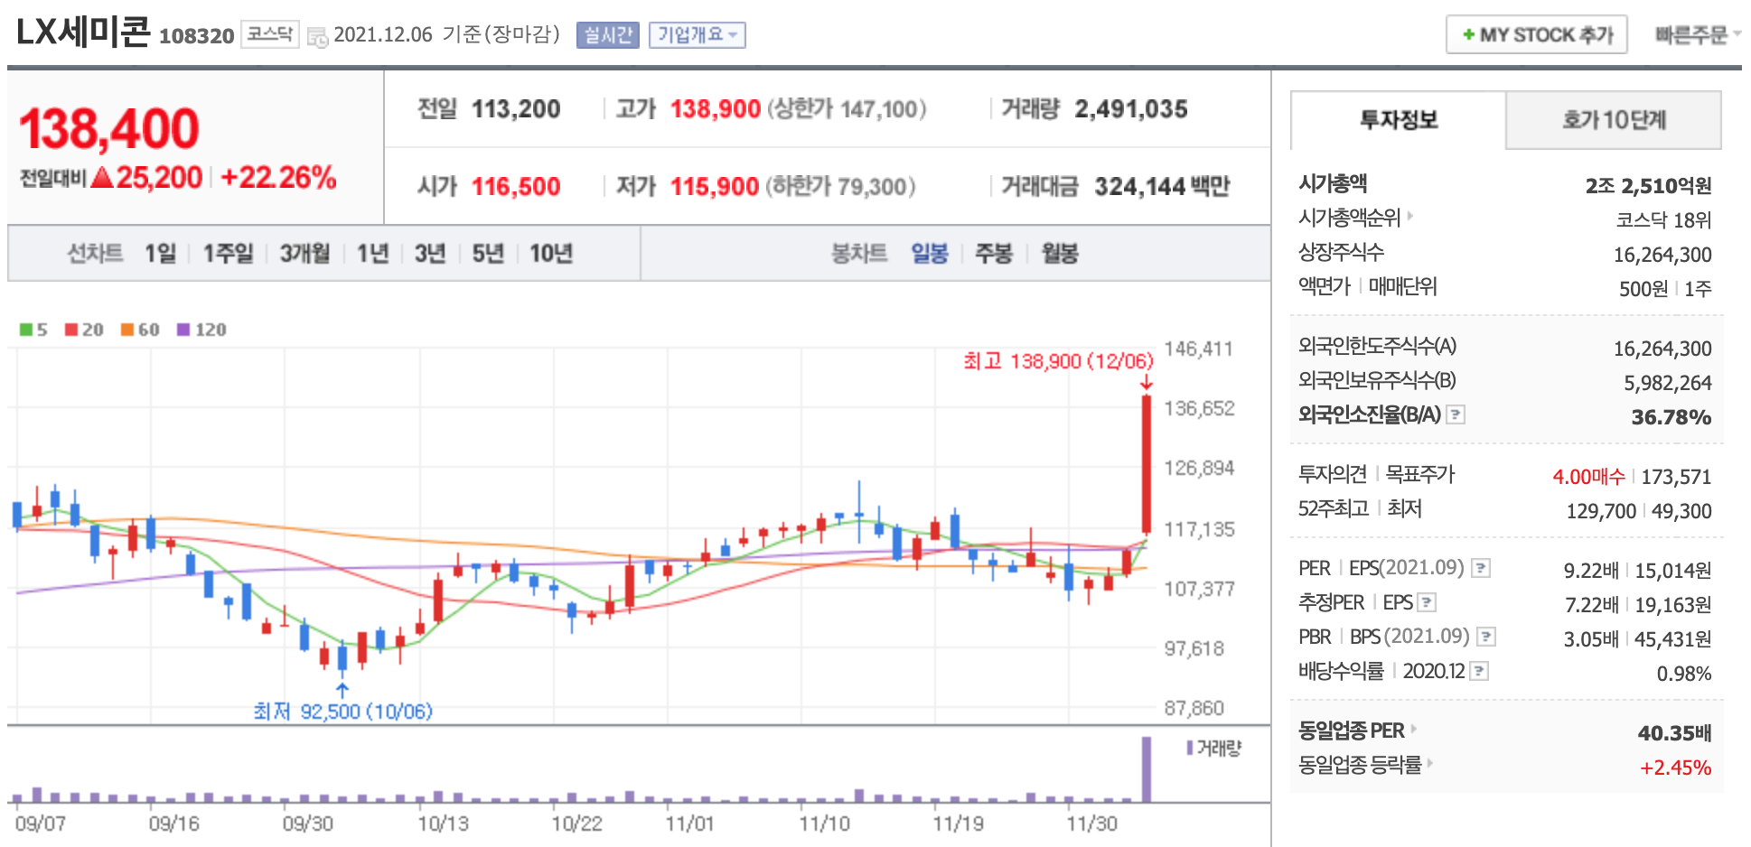Click the 투자의견 link
1751x847 pixels.
click(x=1333, y=474)
